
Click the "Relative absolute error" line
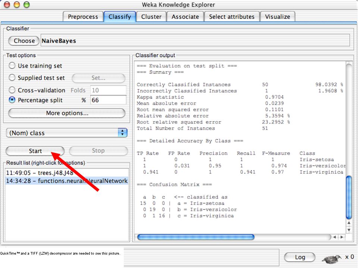[213, 116]
